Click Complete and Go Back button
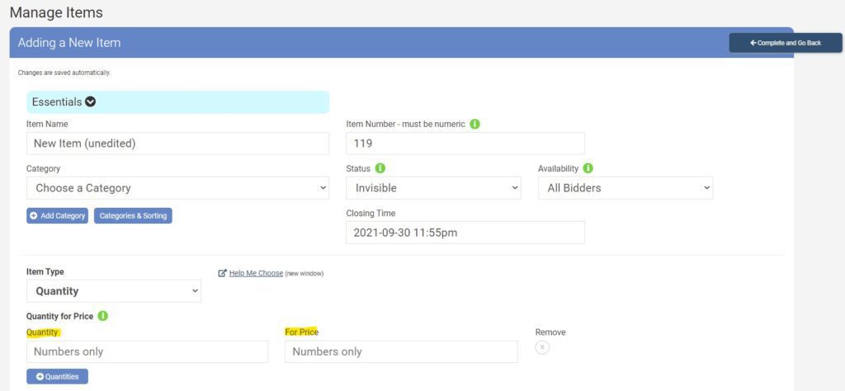 click(785, 43)
